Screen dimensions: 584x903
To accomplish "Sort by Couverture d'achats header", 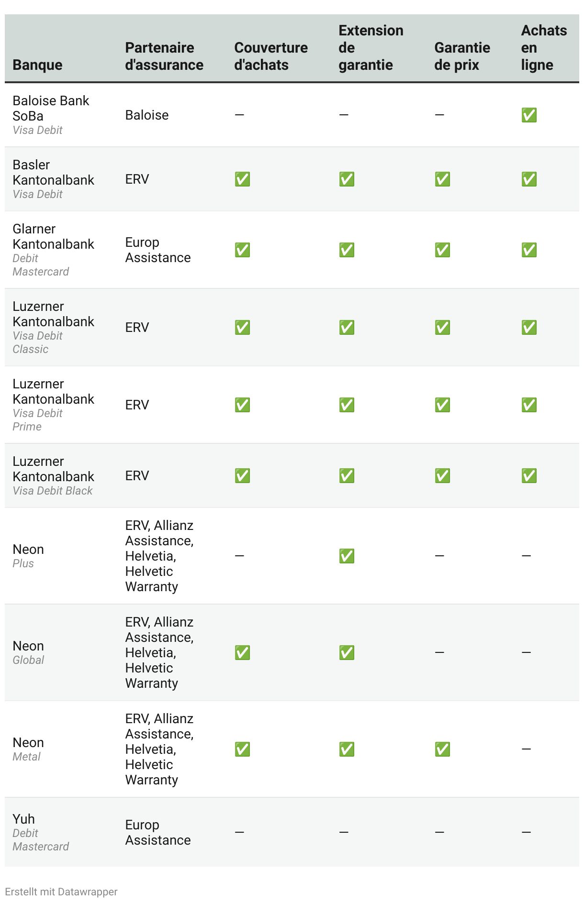I will (271, 56).
